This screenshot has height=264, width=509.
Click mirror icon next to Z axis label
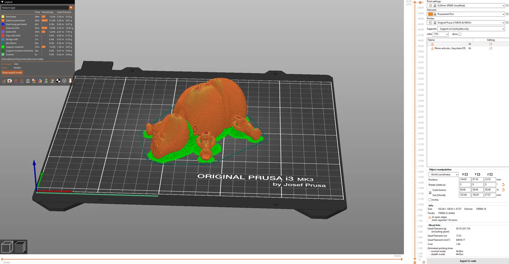491,174
